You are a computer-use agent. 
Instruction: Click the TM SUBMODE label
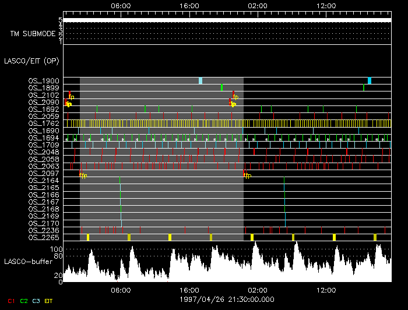pos(32,34)
